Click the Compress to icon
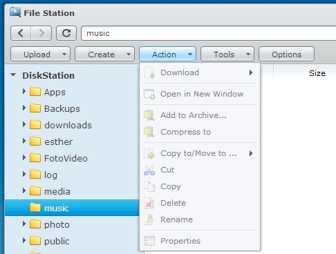The width and height of the screenshot is (336, 254). click(149, 132)
